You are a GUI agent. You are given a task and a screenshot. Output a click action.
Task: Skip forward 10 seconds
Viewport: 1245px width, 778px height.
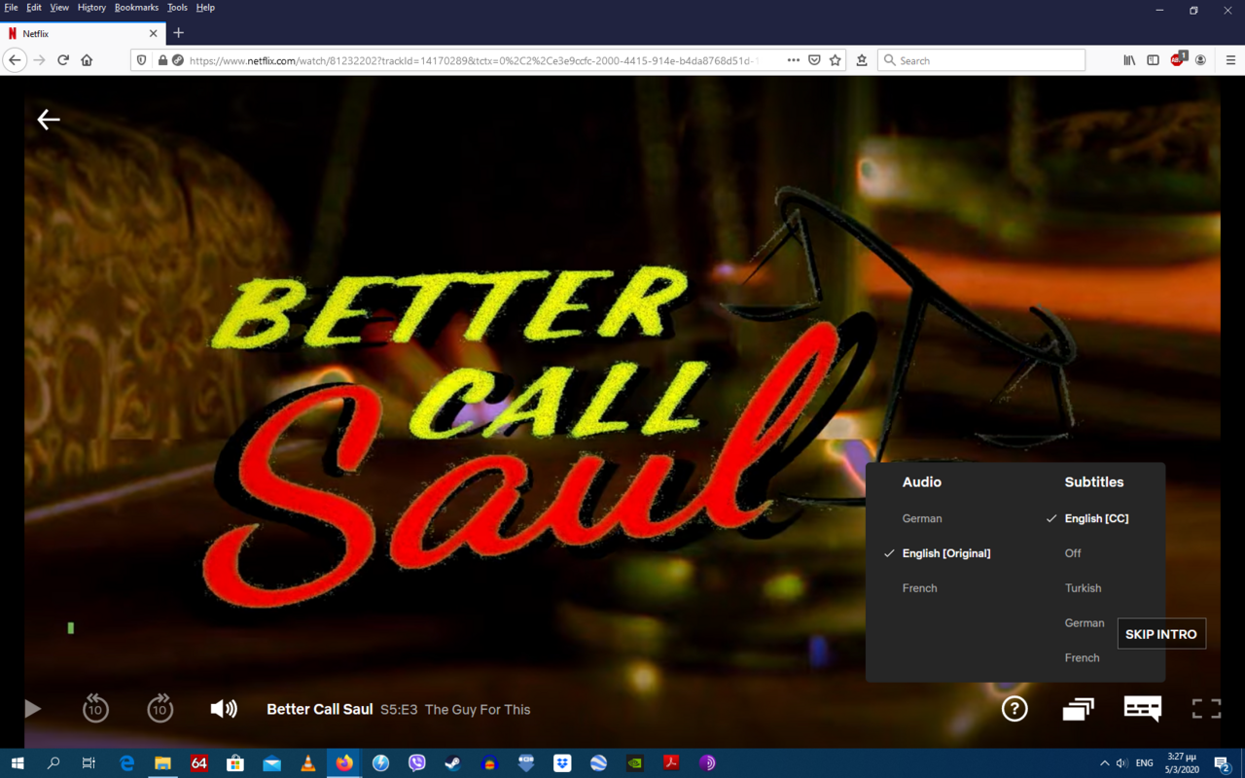(160, 708)
